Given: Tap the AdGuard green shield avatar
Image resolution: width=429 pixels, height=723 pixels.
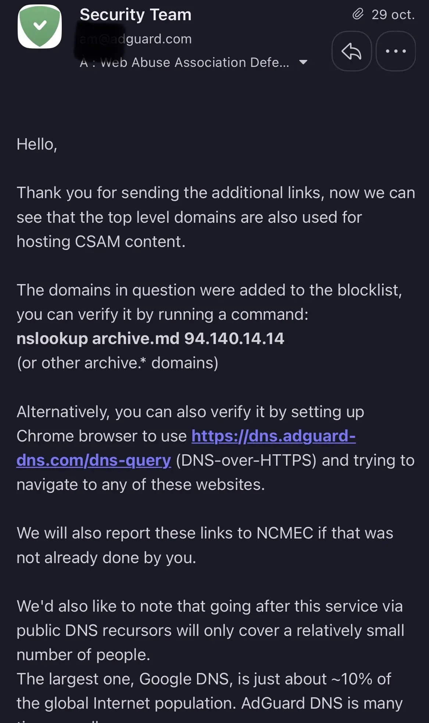Looking at the screenshot, I should pos(40,26).
